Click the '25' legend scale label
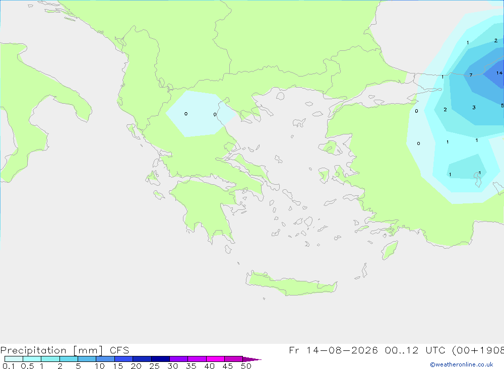This screenshot has width=504, height=369. [x=154, y=366]
